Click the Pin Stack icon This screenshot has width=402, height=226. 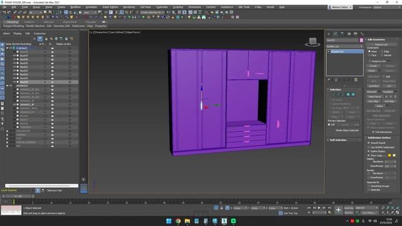[329, 80]
